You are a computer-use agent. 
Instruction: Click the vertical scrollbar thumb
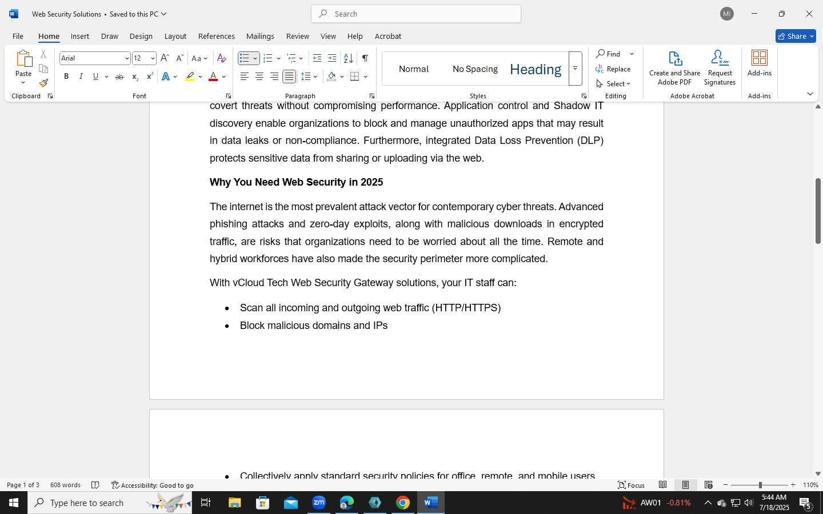tap(818, 211)
